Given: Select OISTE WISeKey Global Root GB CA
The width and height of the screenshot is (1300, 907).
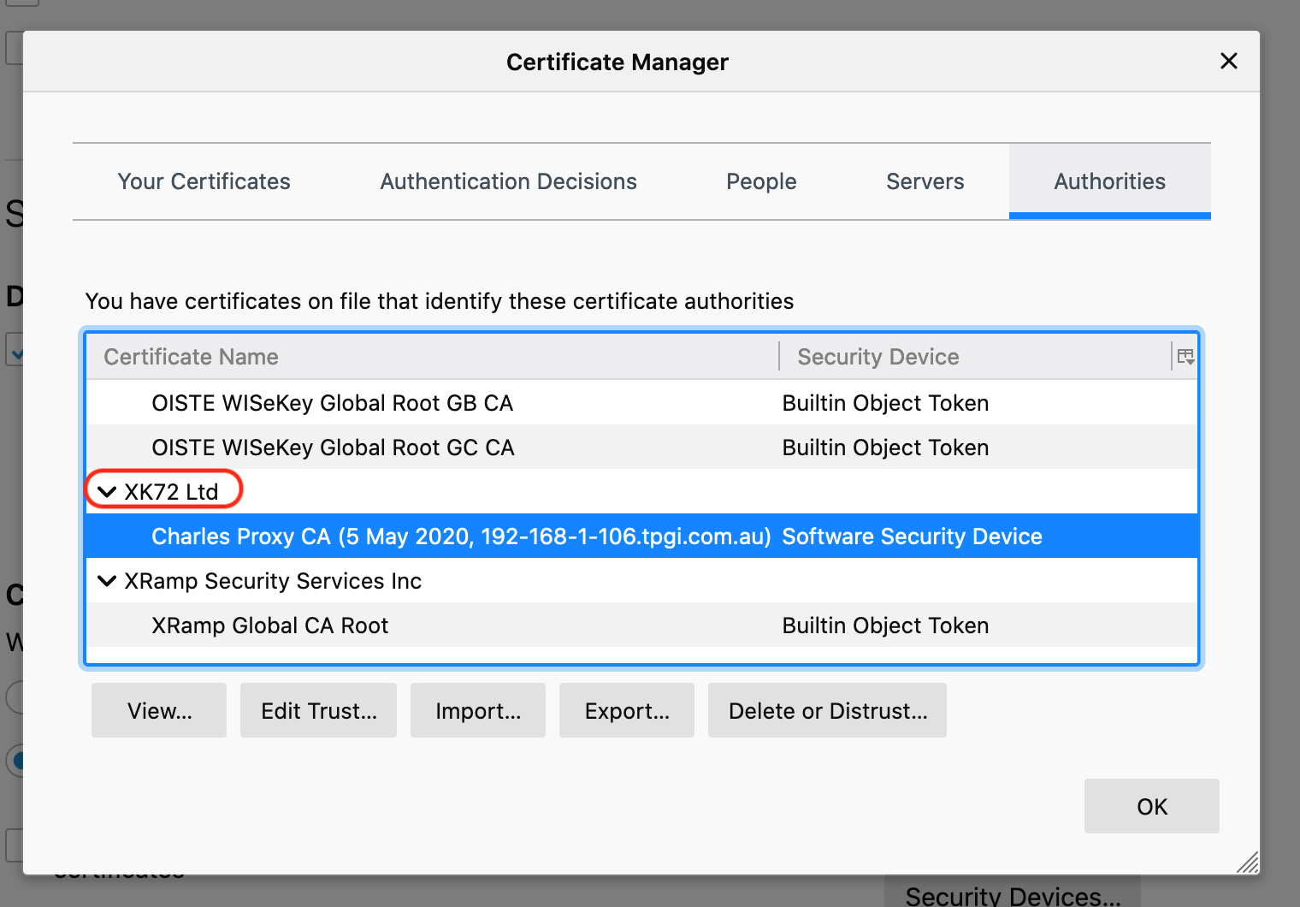Looking at the screenshot, I should tap(332, 403).
